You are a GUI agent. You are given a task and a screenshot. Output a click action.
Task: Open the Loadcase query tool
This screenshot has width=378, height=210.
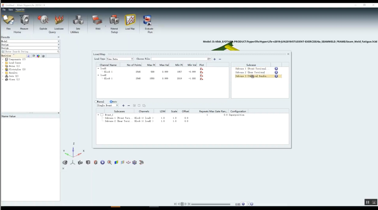click(59, 20)
